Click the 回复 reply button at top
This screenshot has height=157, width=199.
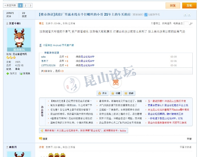coord(173,5)
